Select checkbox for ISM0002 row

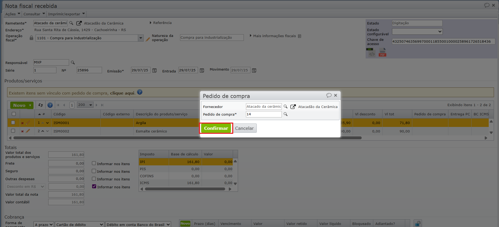point(13,131)
